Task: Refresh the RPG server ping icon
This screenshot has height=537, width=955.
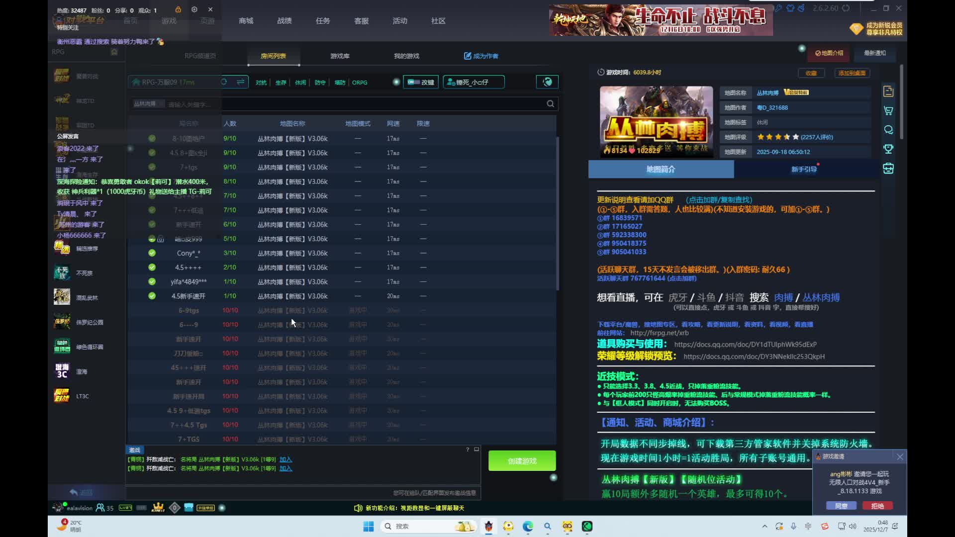Action: 224,82
